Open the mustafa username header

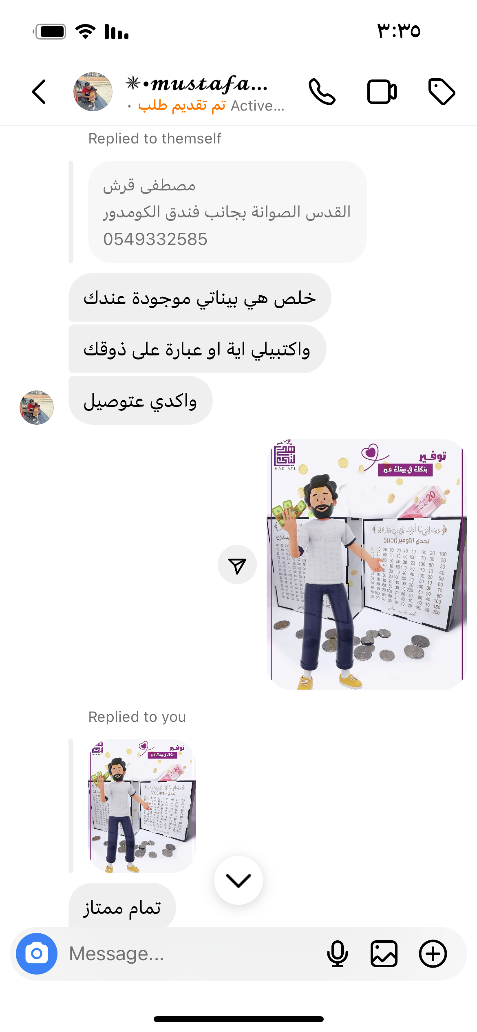pos(197,84)
